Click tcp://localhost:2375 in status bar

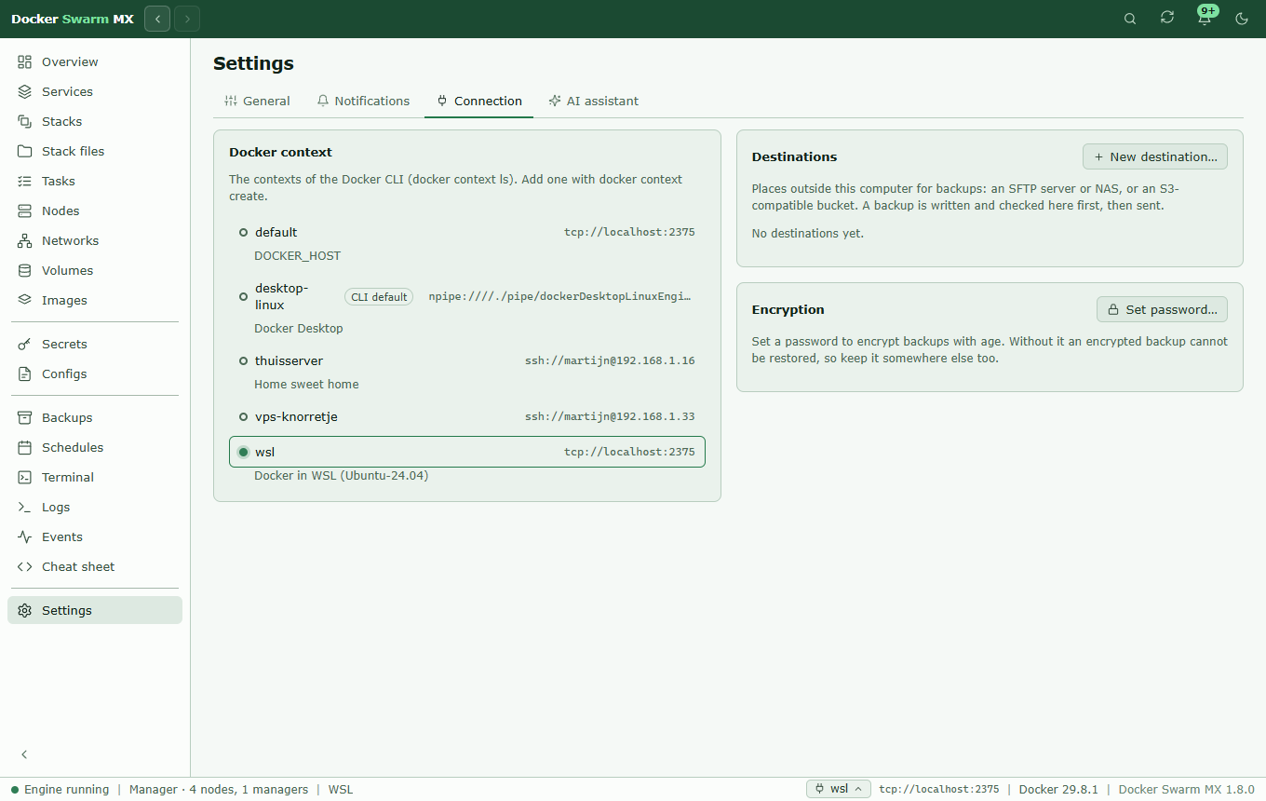tap(939, 789)
